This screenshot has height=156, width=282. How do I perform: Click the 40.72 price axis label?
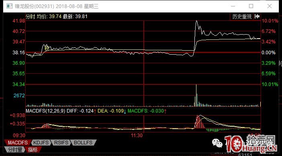point(19,31)
